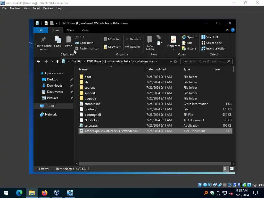The width and height of the screenshot is (264, 198).
Task: Open the Copy to dropdown
Action: [x=112, y=47]
